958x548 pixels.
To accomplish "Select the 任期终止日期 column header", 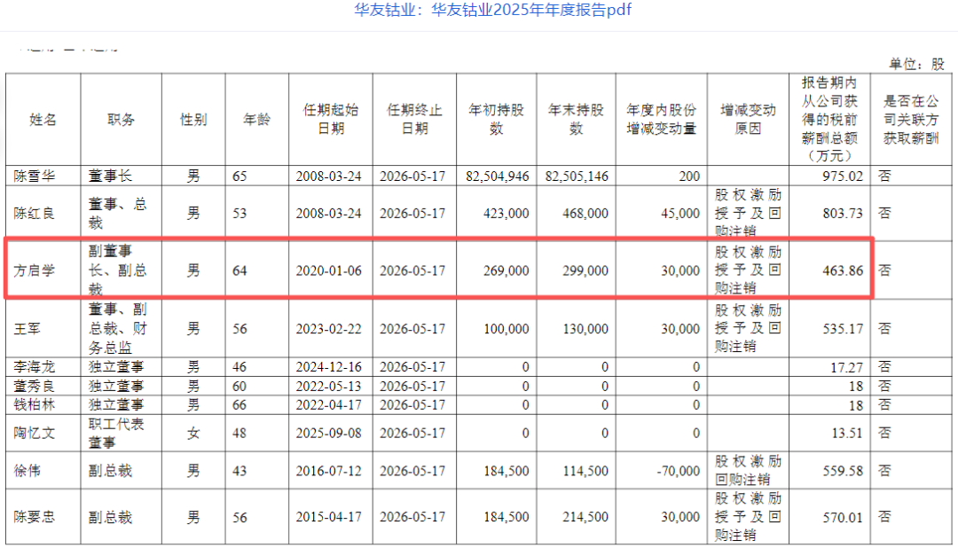I will coord(414,119).
